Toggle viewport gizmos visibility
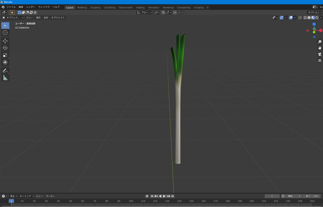The width and height of the screenshot is (323, 207). click(x=281, y=18)
